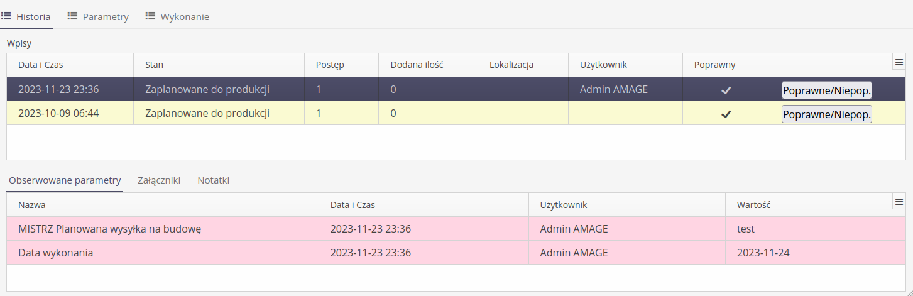
Task: Open the Notatki tab
Action: (214, 180)
